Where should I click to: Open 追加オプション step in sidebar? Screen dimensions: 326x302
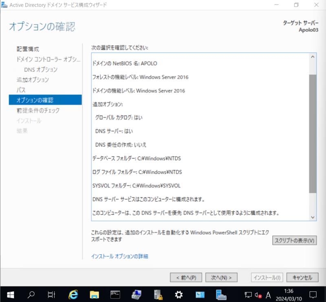pyautogui.click(x=33, y=79)
